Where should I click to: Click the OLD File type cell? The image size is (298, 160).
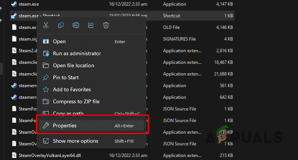[x=171, y=27]
